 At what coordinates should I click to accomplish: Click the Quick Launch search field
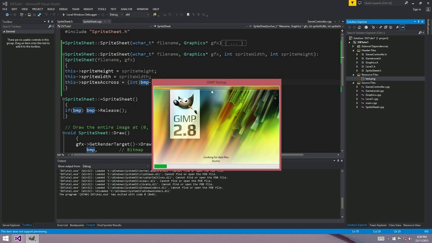(387, 3)
